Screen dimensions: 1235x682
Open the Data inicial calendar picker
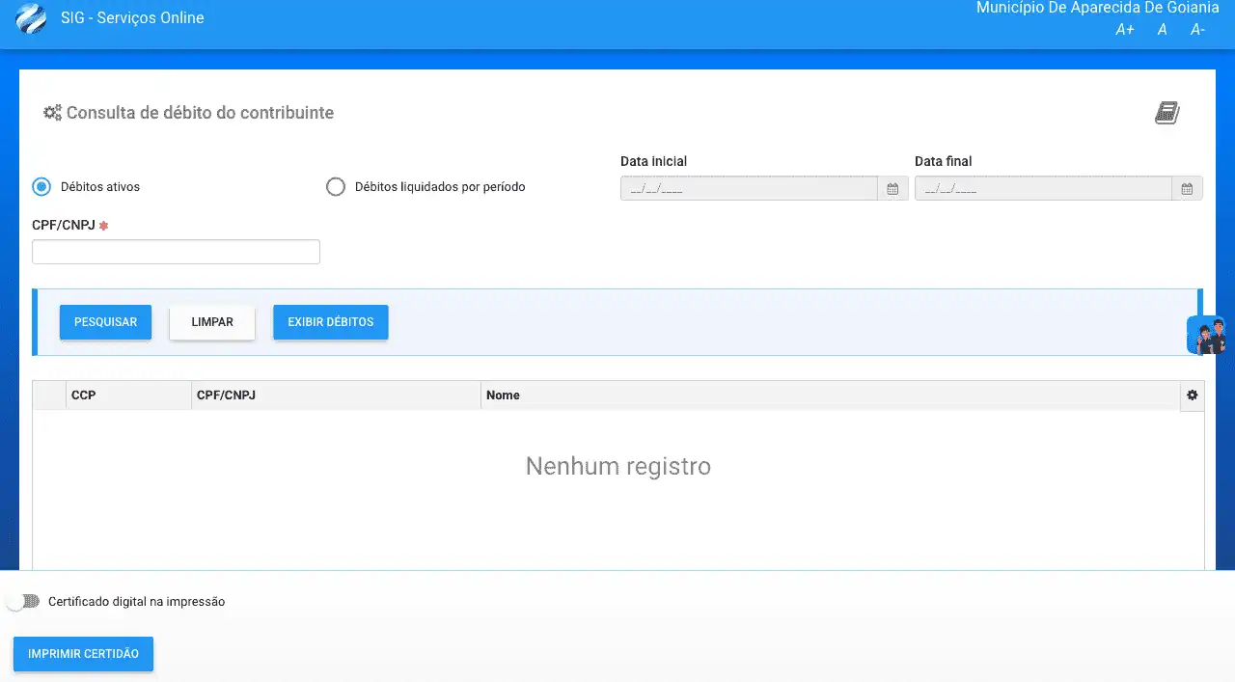pos(892,189)
